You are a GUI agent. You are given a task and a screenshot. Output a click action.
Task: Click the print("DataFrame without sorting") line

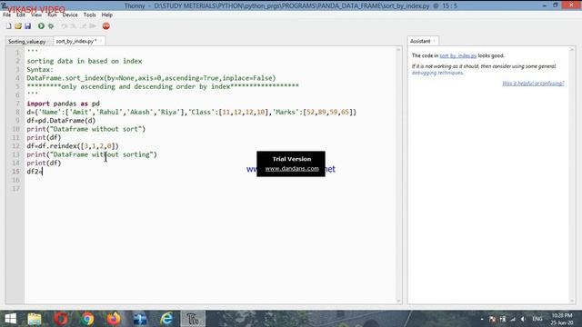click(x=92, y=154)
